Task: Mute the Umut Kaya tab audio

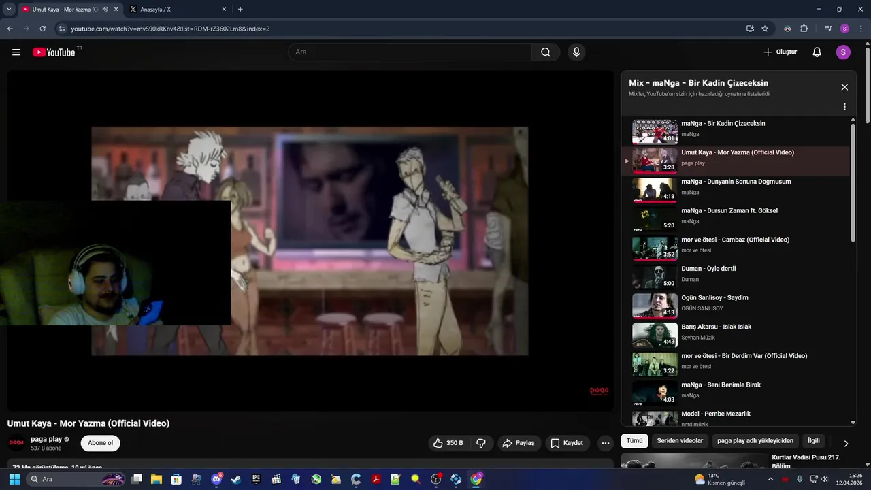Action: click(x=105, y=10)
